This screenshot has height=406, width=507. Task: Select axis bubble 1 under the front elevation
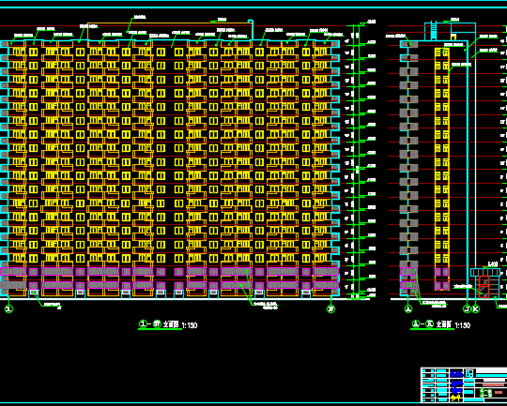[8, 309]
